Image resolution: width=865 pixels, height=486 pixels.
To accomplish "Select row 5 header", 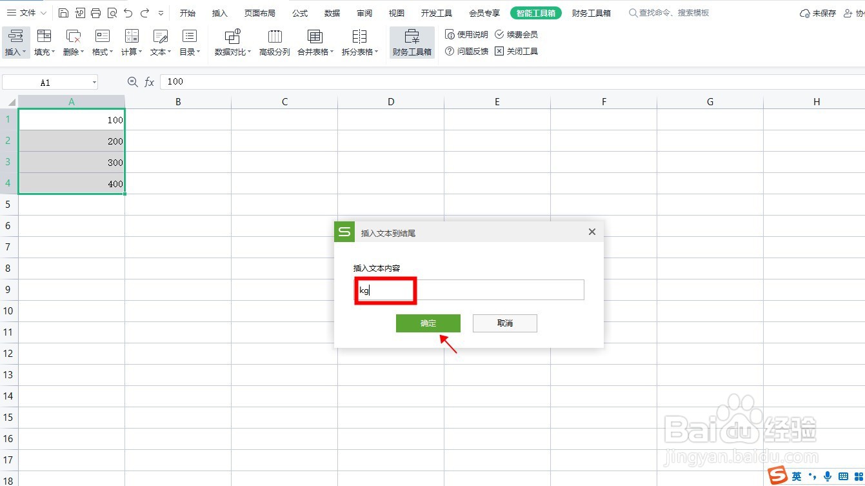I will 9,205.
